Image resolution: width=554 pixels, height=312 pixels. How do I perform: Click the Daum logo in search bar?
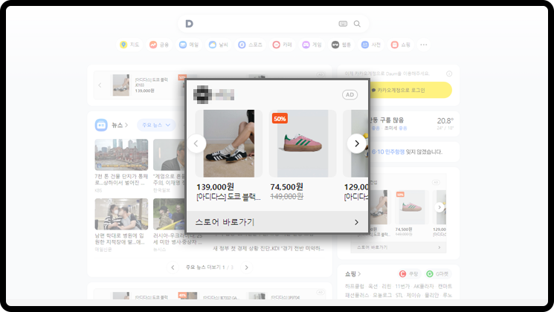[x=189, y=24]
